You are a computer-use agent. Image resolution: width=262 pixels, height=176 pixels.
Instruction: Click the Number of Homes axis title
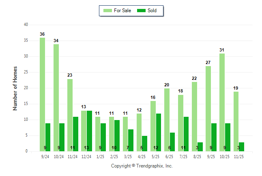click(x=15, y=88)
